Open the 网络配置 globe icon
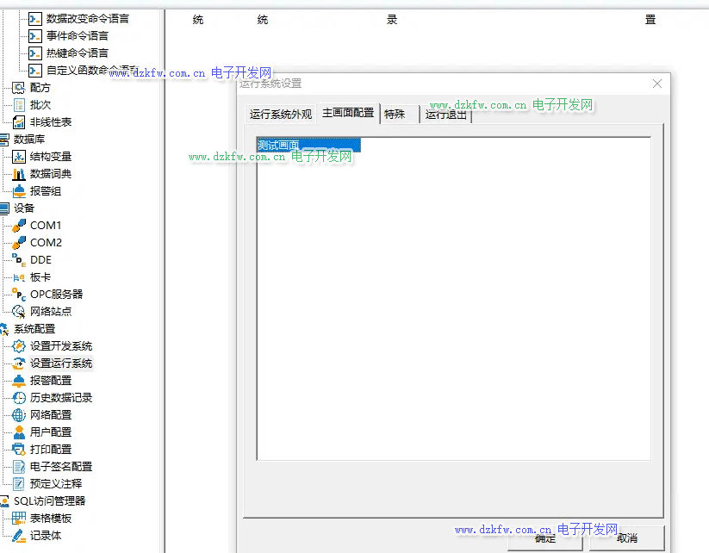Viewport: 709px width, 553px height. tap(19, 415)
